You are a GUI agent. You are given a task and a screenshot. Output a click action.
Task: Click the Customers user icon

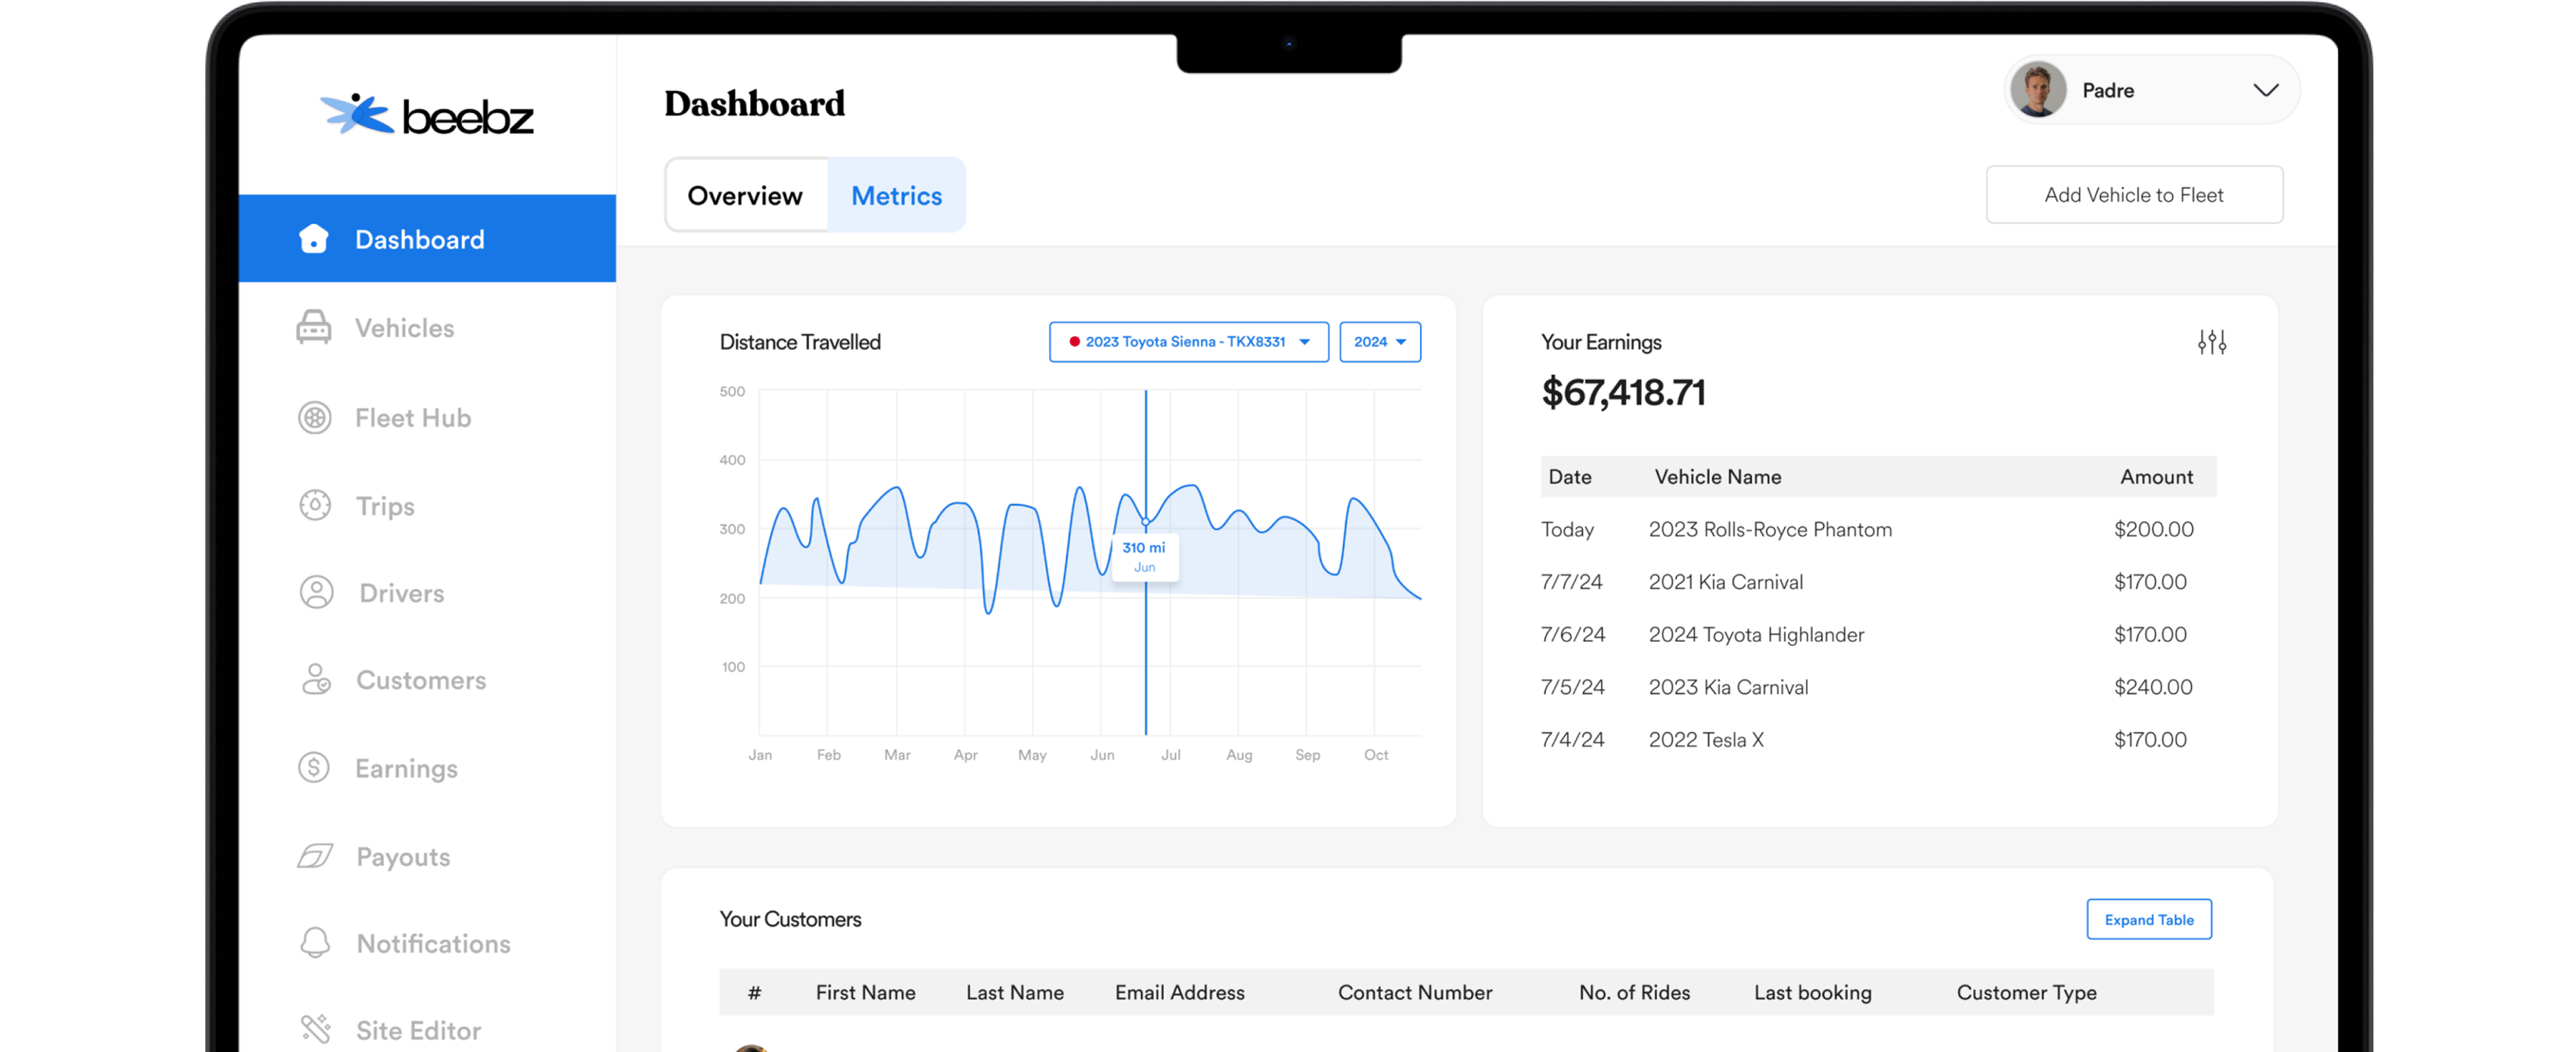pyautogui.click(x=316, y=679)
